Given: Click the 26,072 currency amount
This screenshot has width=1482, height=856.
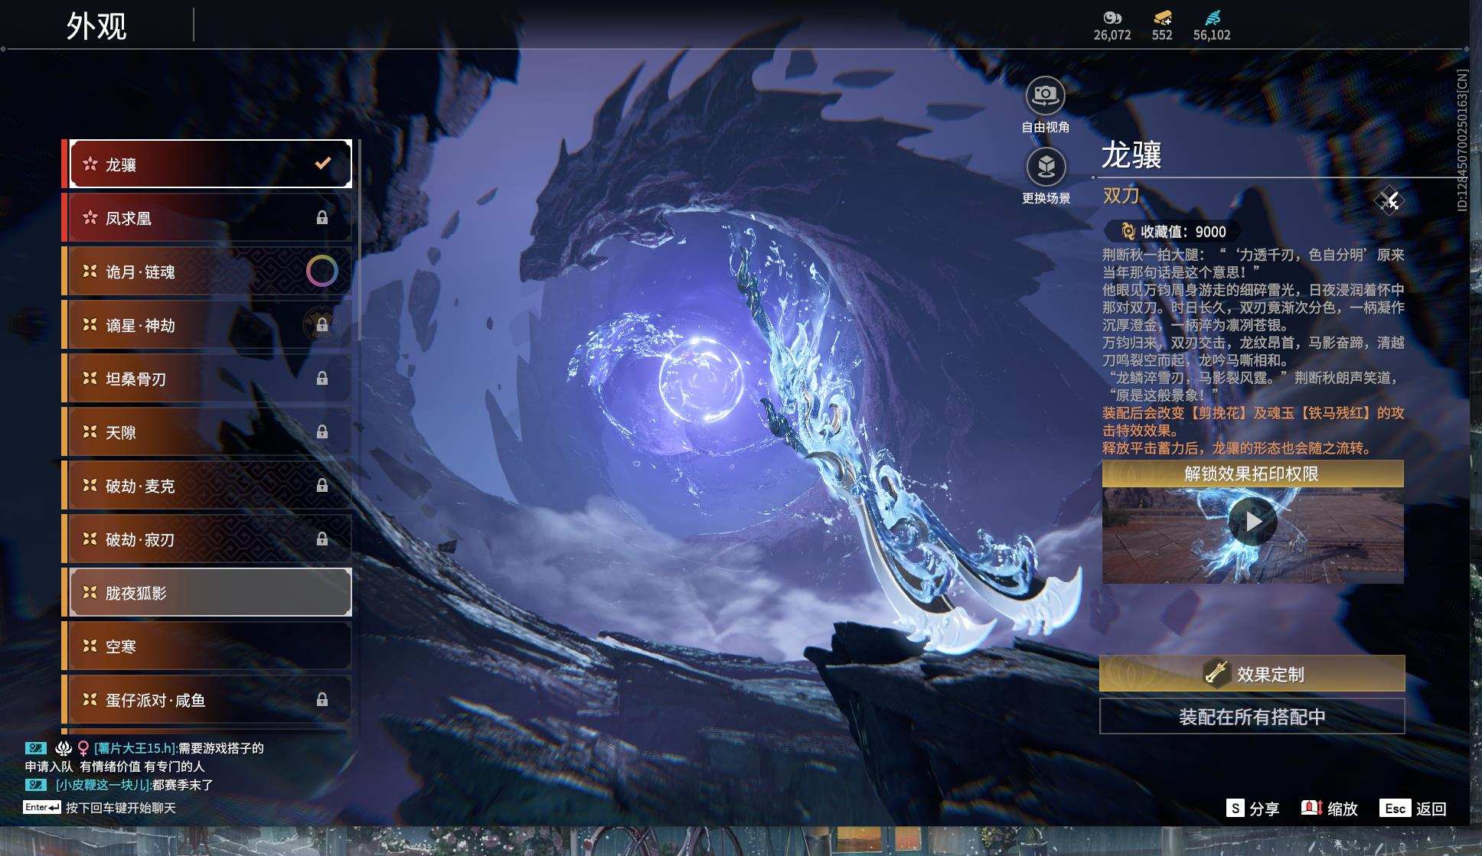Looking at the screenshot, I should 1112,35.
